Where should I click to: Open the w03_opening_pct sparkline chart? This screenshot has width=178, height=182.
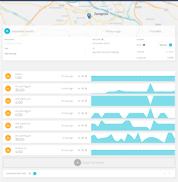pos(133,113)
